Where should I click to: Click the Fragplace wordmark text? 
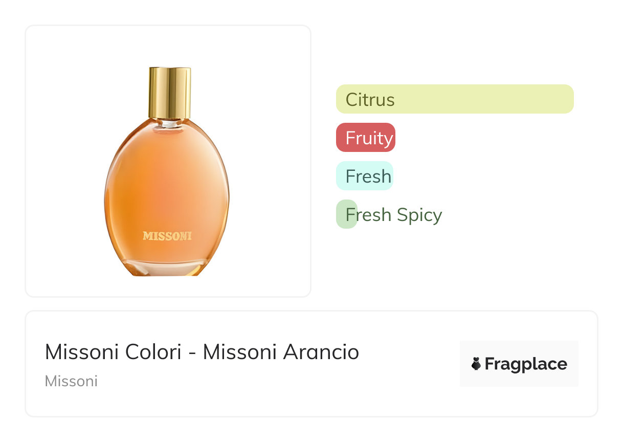pyautogui.click(x=525, y=364)
